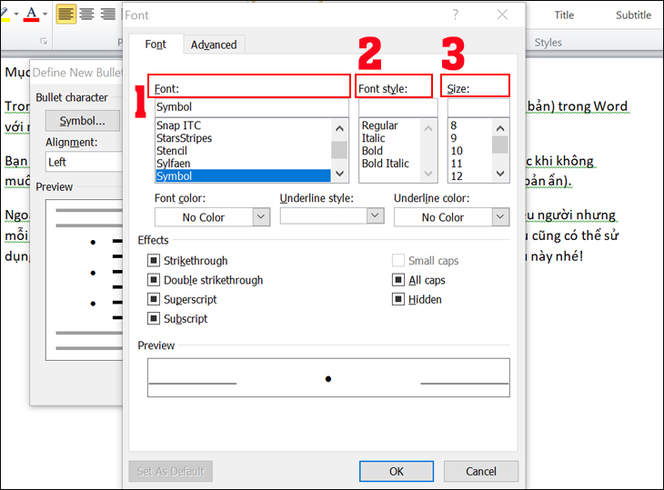Enable the Superscript checkbox
This screenshot has width=664, height=490.
pos(154,299)
